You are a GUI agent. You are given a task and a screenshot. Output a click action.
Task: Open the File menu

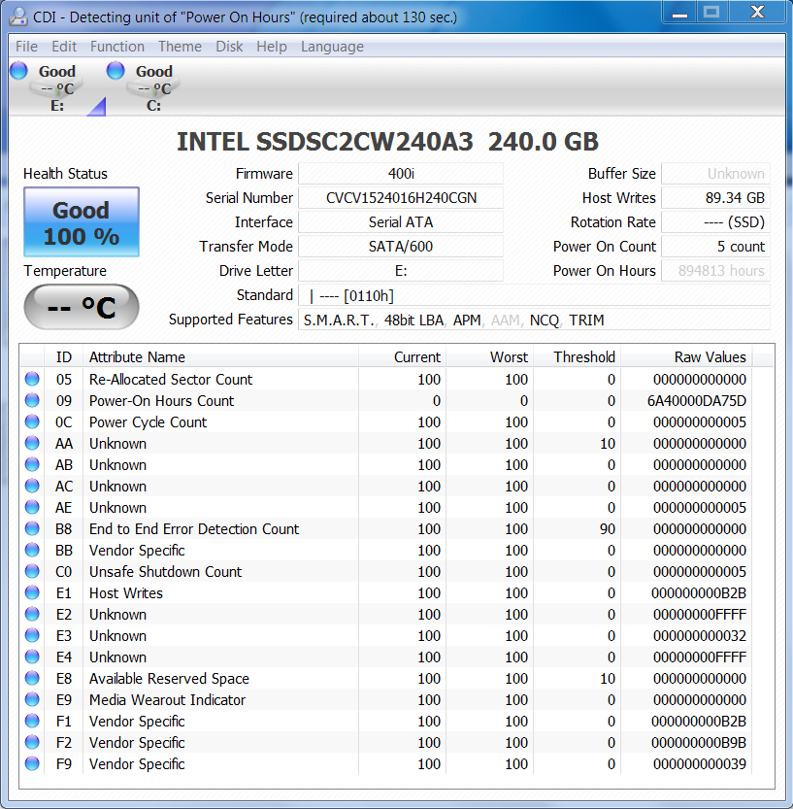tap(26, 47)
